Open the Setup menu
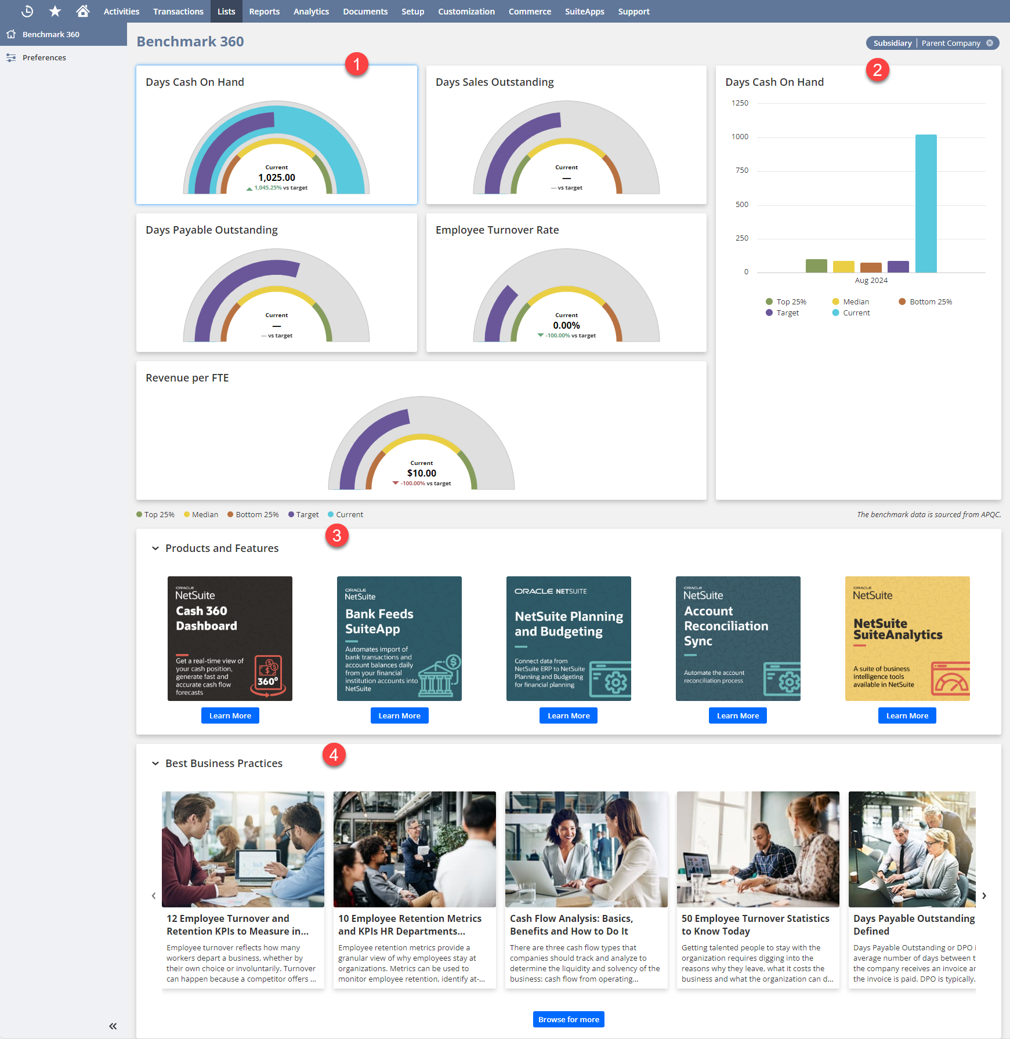 tap(413, 12)
